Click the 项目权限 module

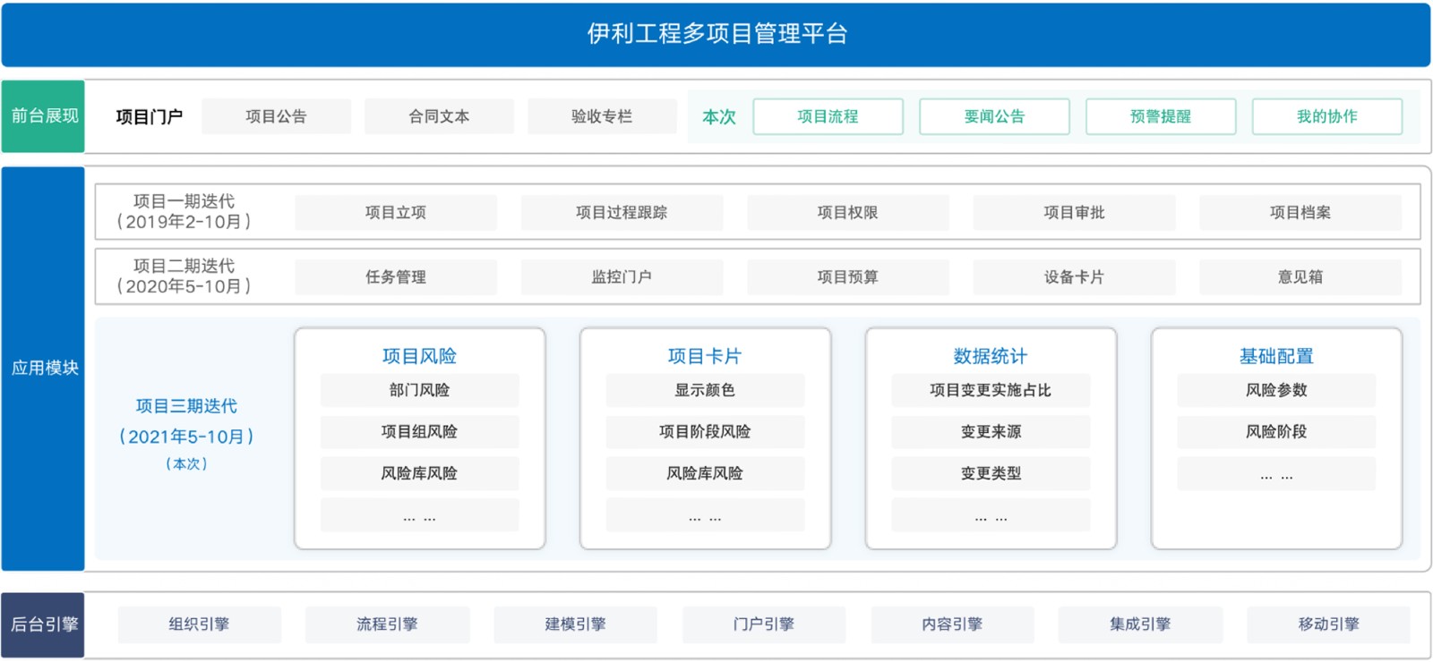848,213
